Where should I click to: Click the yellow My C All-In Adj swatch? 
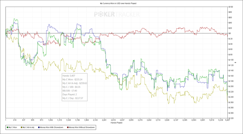22,127
